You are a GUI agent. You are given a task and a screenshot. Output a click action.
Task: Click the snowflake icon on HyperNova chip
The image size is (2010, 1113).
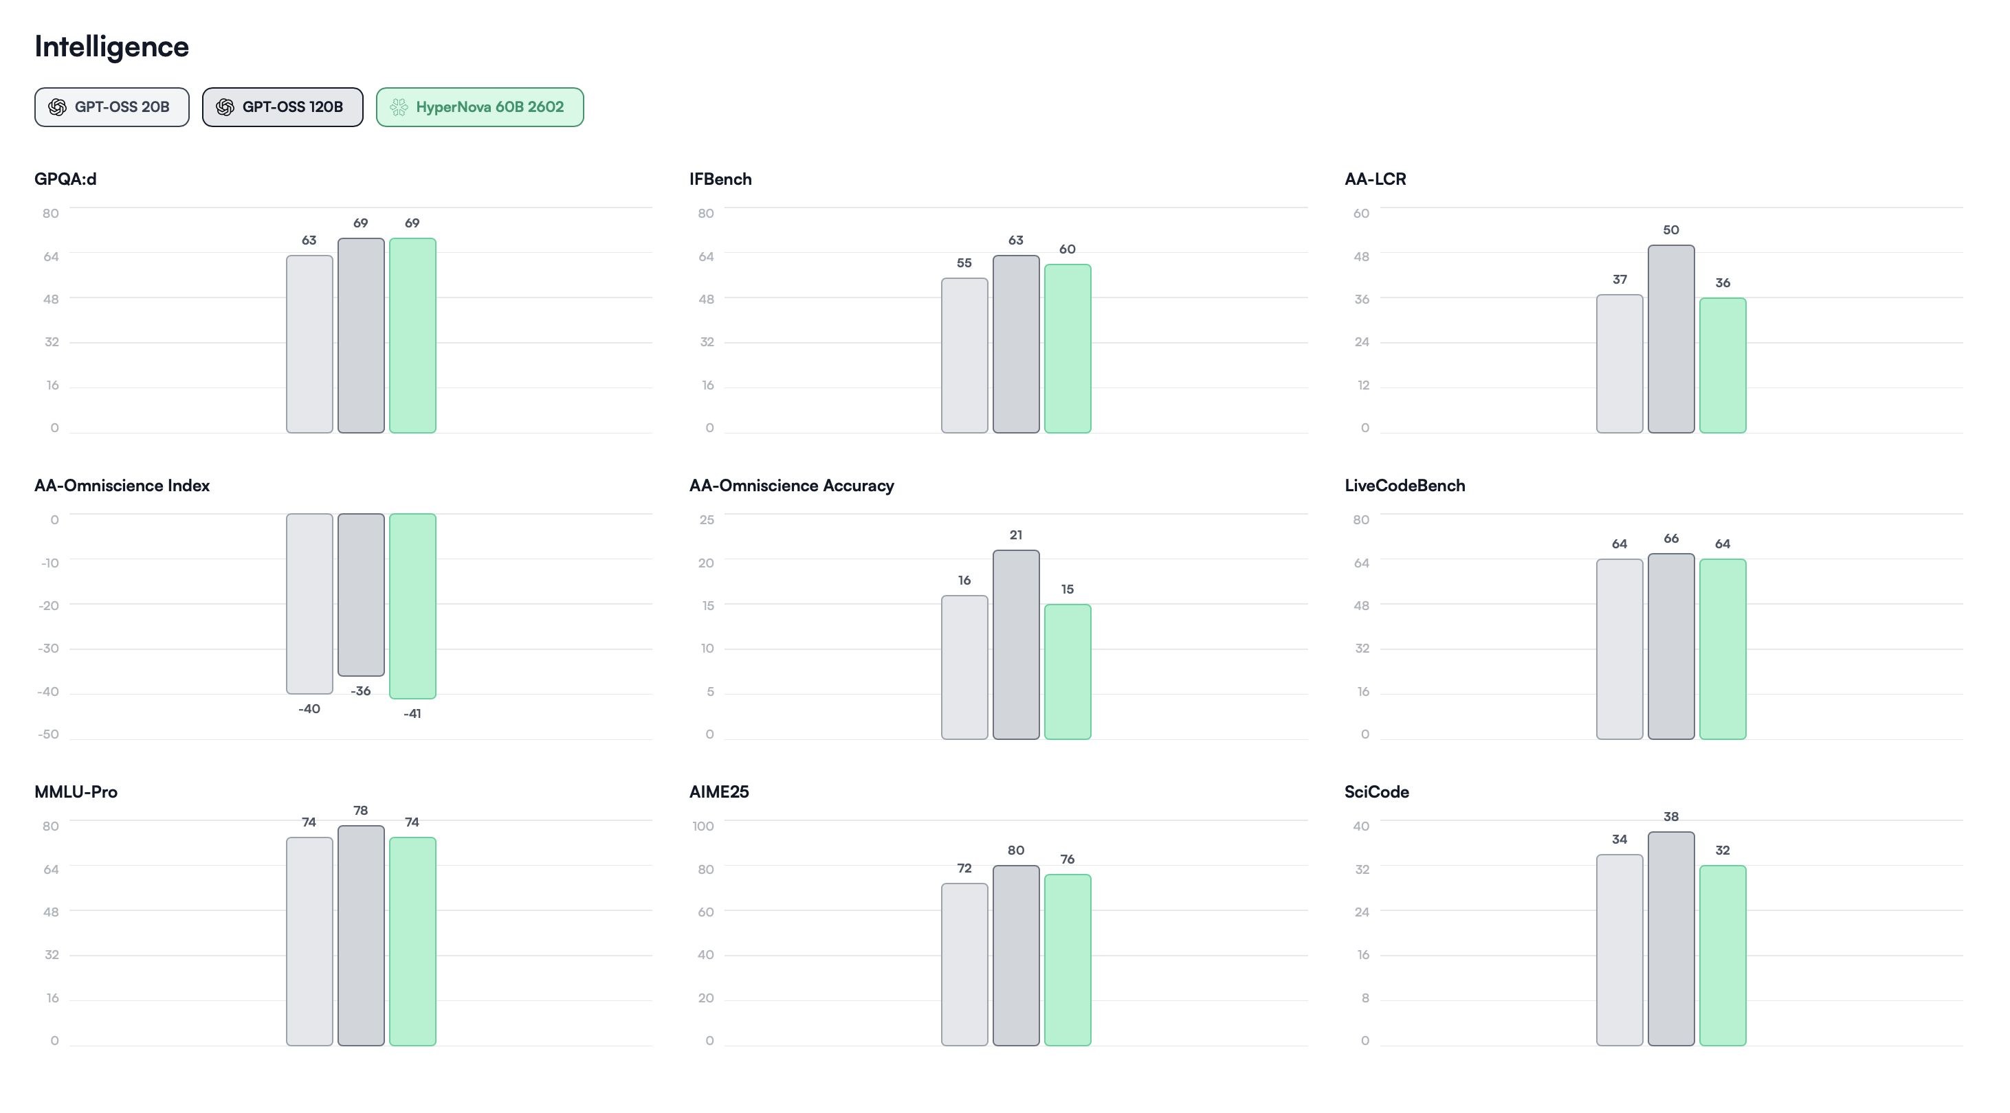[399, 107]
